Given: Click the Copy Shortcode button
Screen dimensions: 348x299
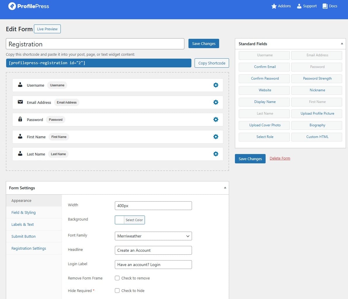Looking at the screenshot, I should pos(212,63).
